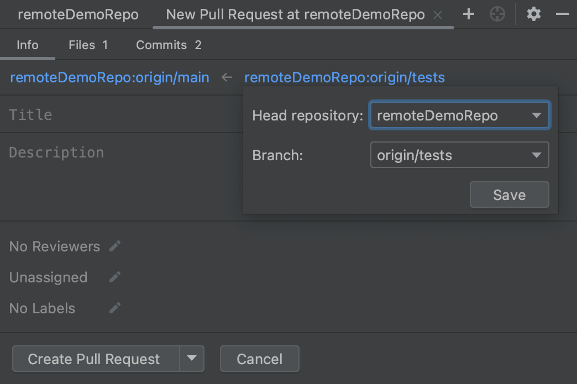Screen dimensions: 577x384
Task: Click the remoteDemoRepo:origin/main base branch link
Action: coord(109,77)
